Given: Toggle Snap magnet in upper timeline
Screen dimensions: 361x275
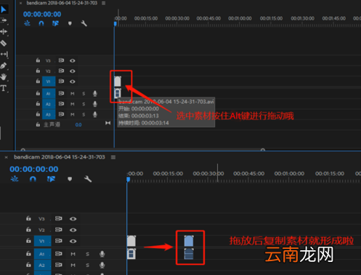Looking at the screenshot, I should click(x=41, y=23).
